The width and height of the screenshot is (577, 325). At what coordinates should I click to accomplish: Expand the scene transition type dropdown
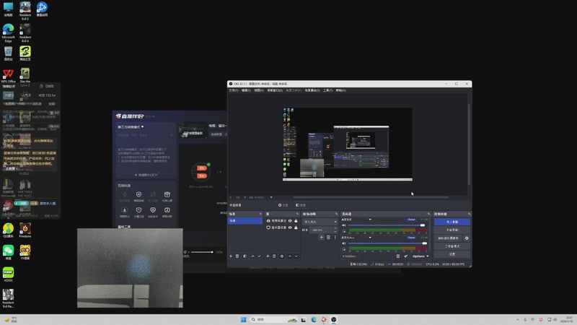click(320, 222)
